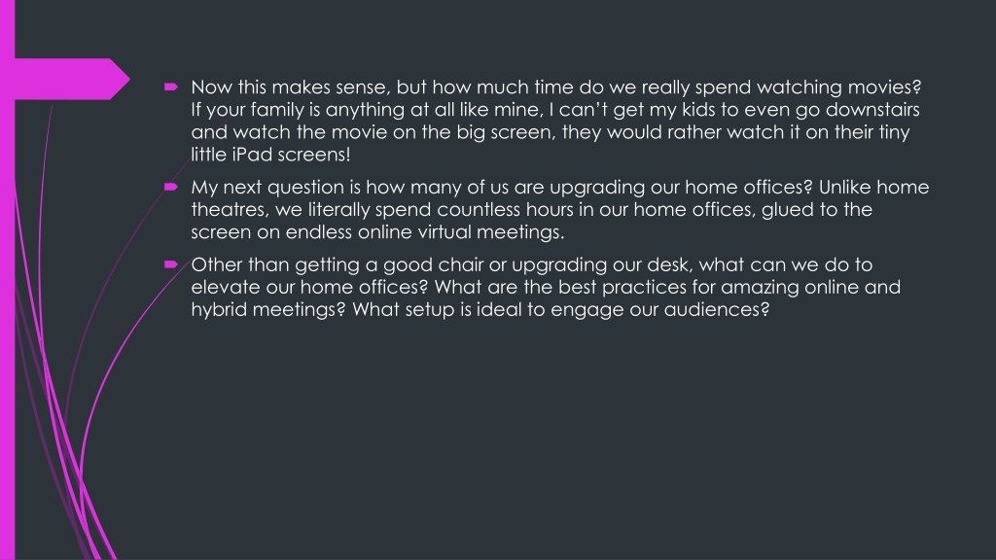Viewport: 996px width, 560px height.
Task: Click the vertical magenta bar on left edge
Action: pos(7,280)
